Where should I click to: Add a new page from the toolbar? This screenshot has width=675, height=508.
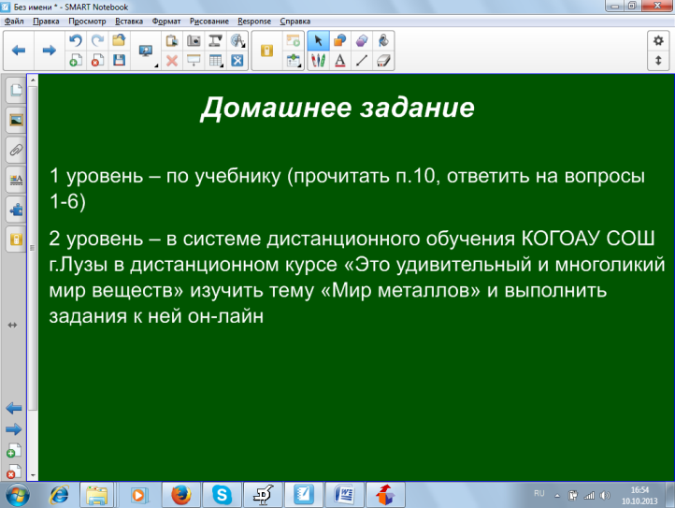[76, 60]
